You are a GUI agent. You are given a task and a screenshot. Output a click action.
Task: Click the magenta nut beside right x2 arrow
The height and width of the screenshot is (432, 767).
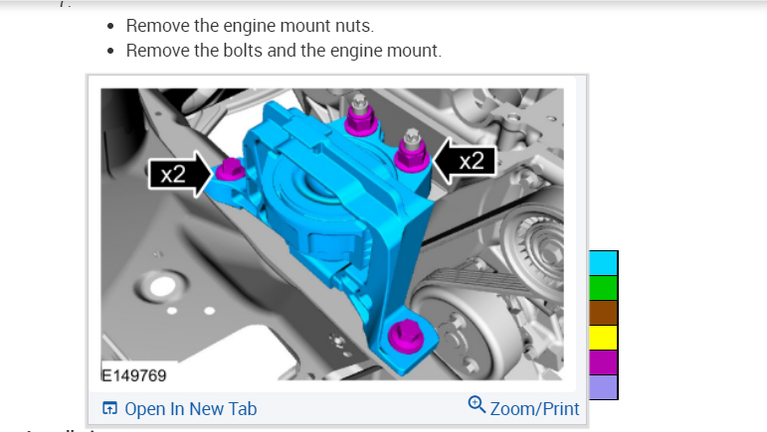pos(412,151)
